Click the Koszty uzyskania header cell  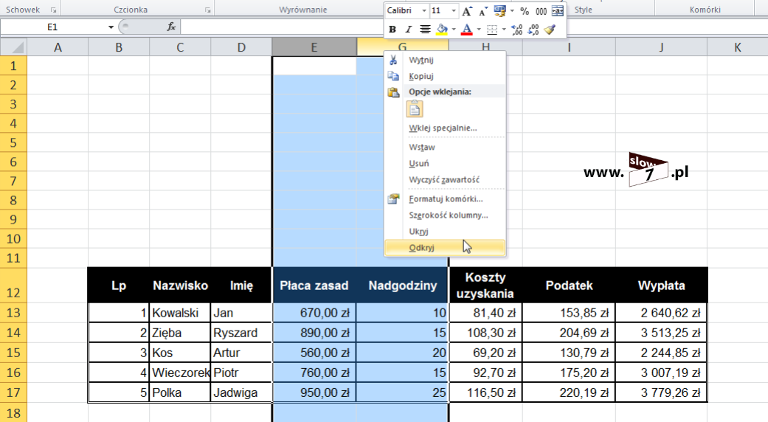[485, 285]
